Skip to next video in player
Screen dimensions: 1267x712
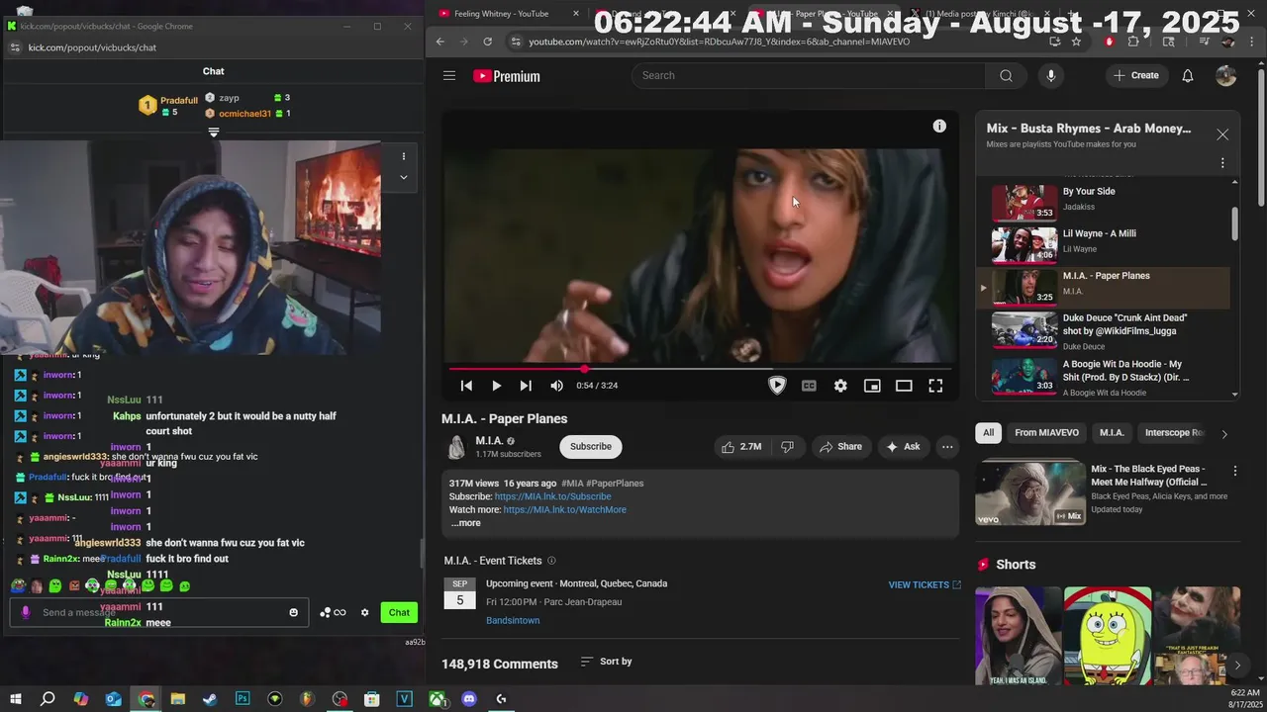pos(526,386)
